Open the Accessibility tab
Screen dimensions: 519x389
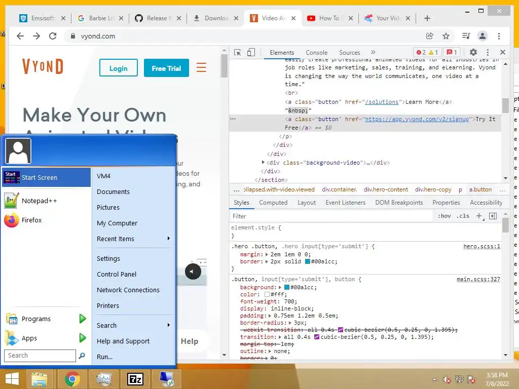(486, 203)
